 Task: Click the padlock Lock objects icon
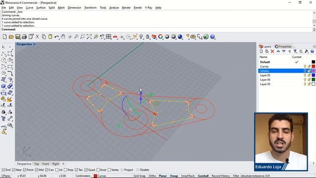(148, 37)
